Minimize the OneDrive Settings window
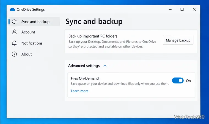209x124 pixels. click(x=170, y=9)
